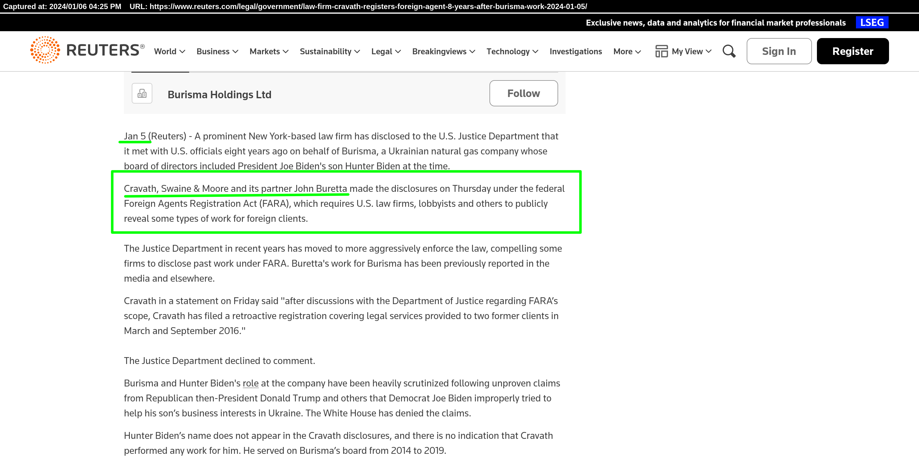
Task: Open the Markets section
Action: coord(265,51)
